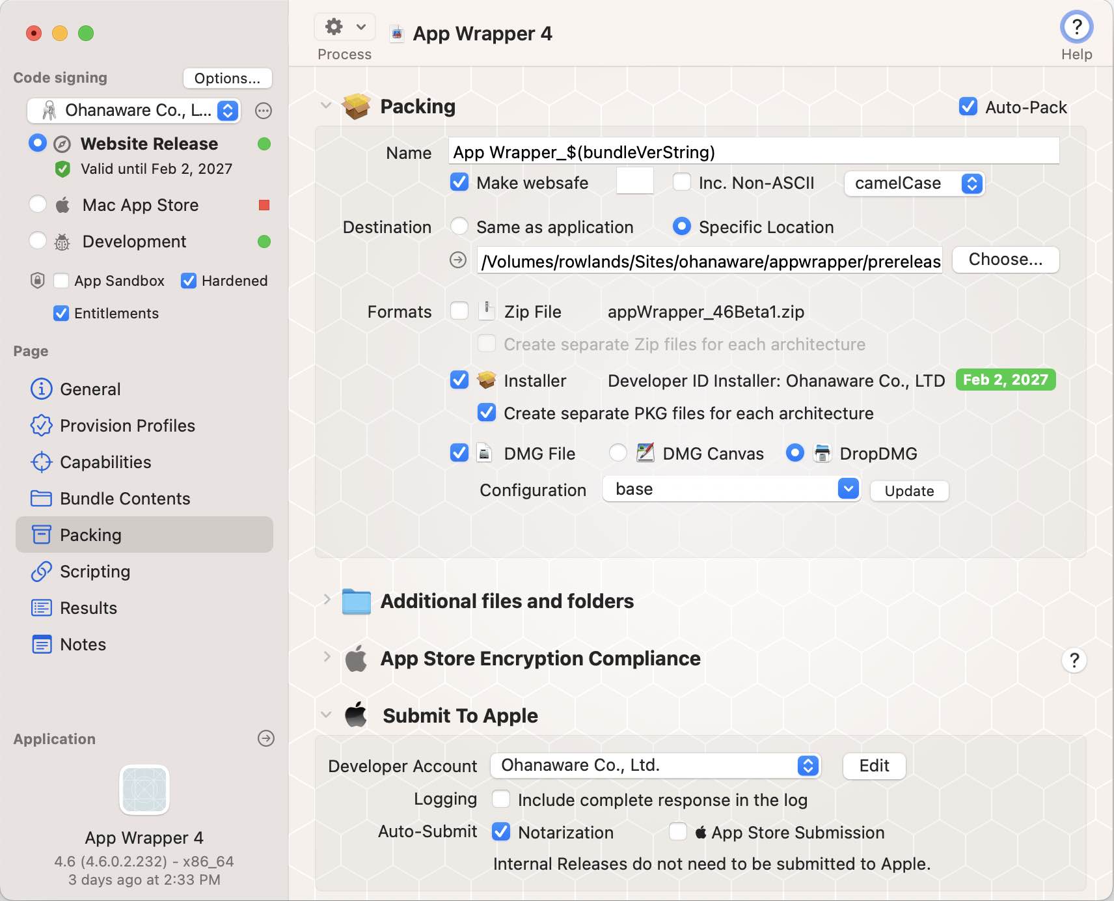Enable complete response logging checkbox
This screenshot has height=901, width=1114.
(501, 799)
